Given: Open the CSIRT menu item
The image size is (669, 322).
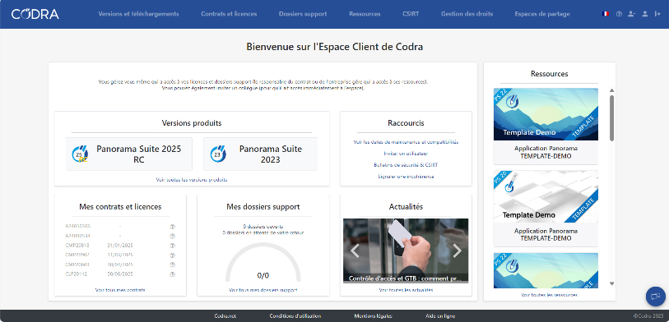Looking at the screenshot, I should point(411,14).
